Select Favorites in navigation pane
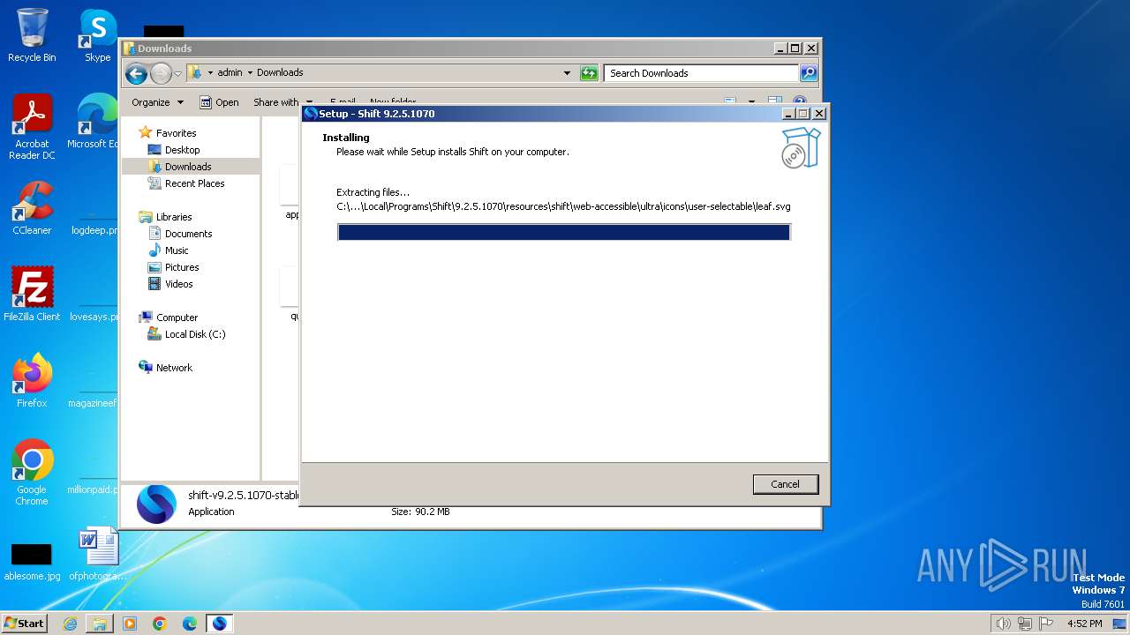Screen dimensions: 1130x635 (176, 133)
